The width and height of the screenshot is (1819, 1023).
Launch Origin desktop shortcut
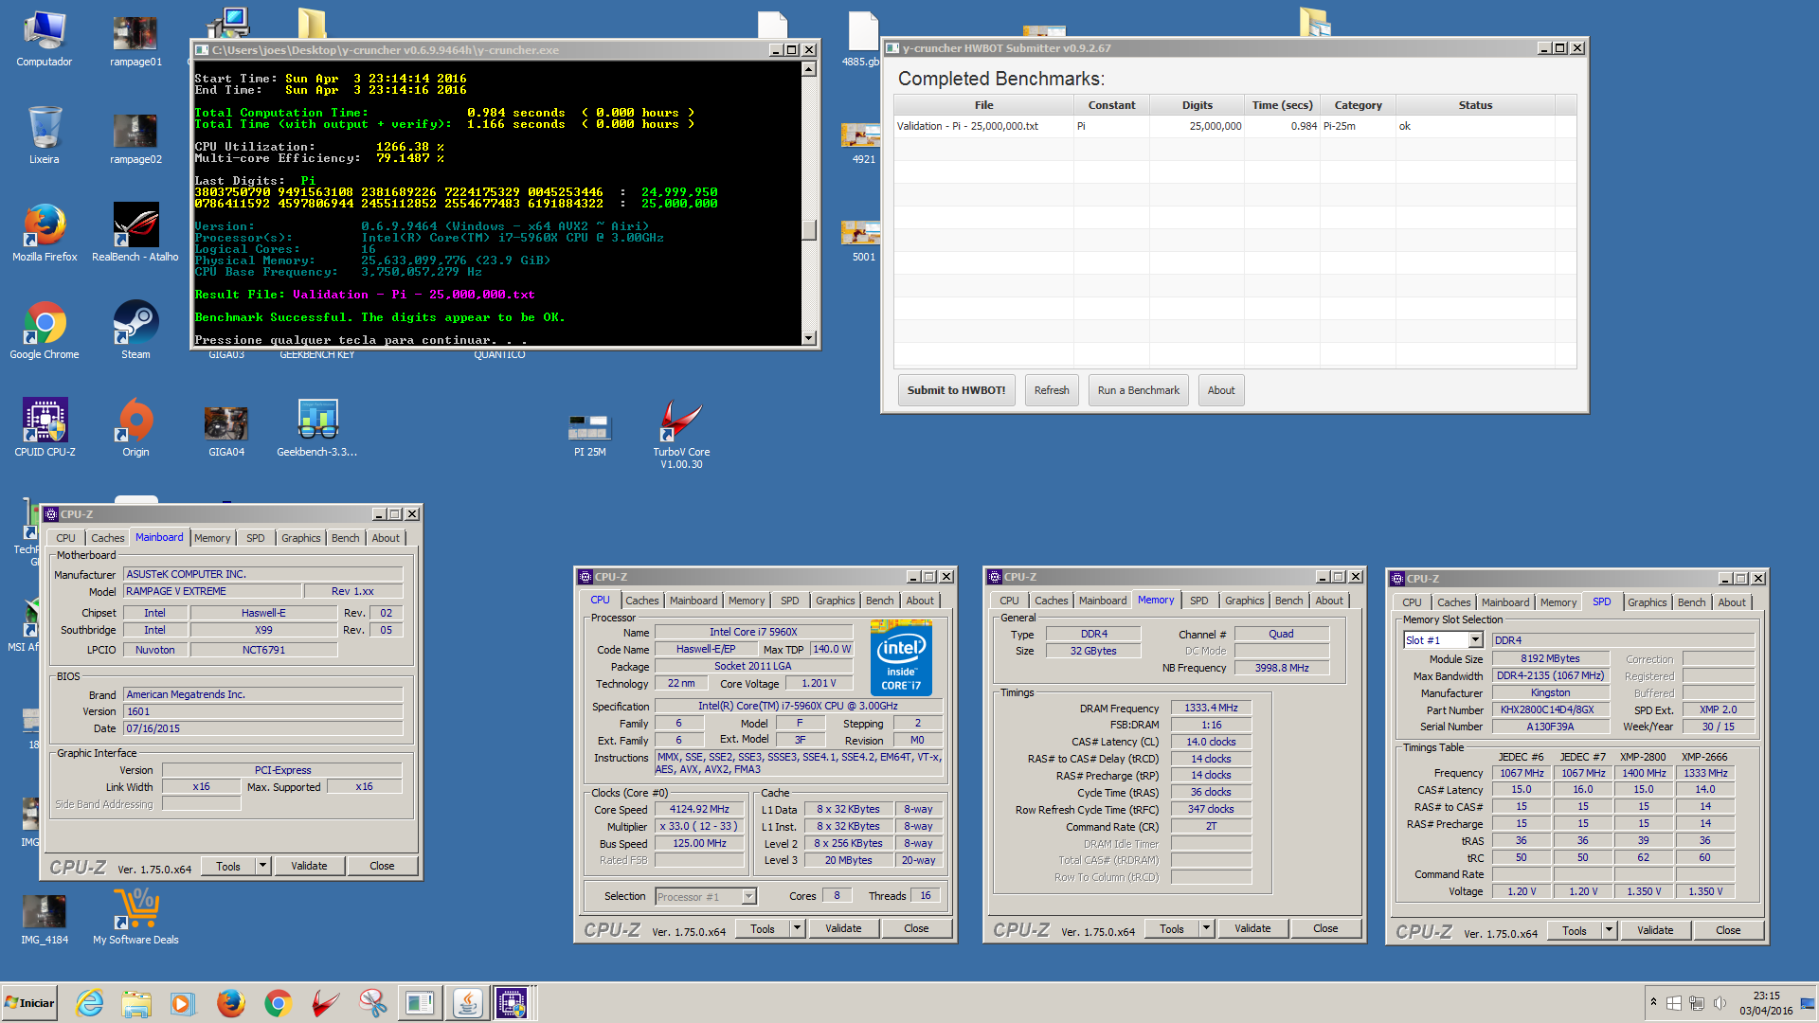point(135,428)
